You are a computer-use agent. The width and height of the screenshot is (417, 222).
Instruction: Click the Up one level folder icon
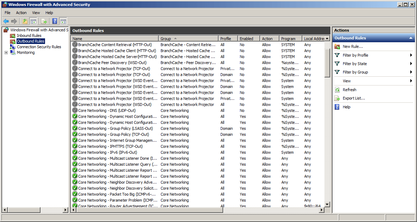click(x=25, y=21)
